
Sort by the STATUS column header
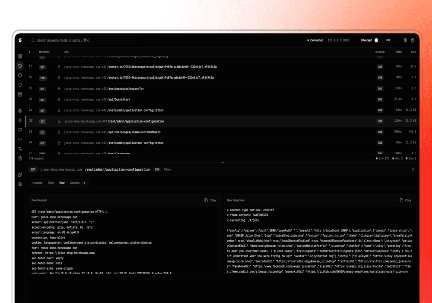point(380,52)
